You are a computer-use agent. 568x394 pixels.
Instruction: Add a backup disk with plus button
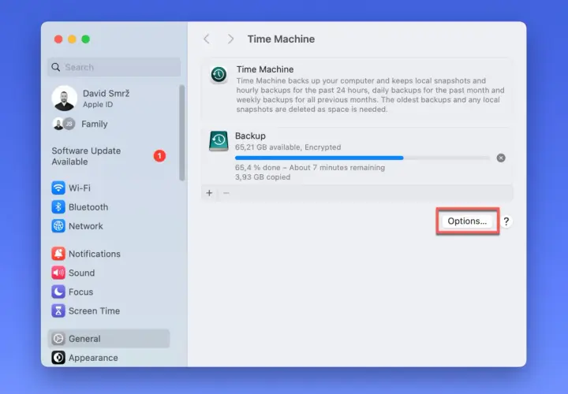coord(209,193)
